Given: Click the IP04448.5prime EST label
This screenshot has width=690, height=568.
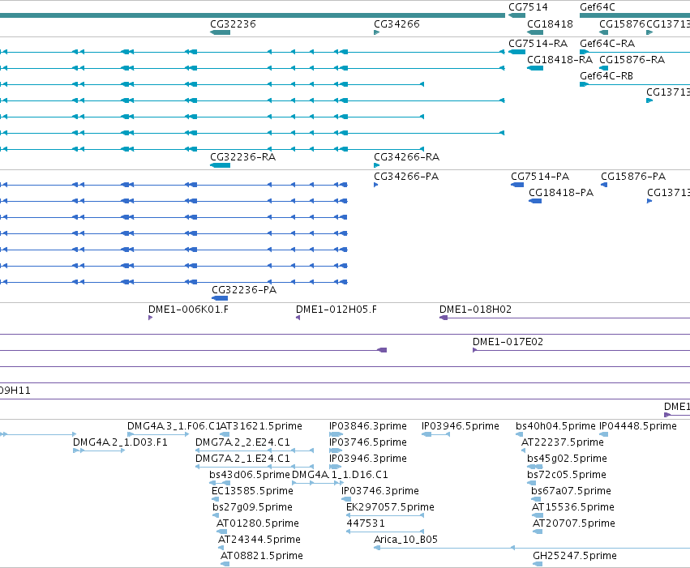Looking at the screenshot, I should [x=638, y=426].
